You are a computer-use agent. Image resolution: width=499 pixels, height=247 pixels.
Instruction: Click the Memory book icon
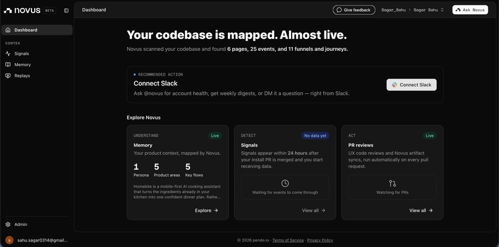[x=8, y=64]
